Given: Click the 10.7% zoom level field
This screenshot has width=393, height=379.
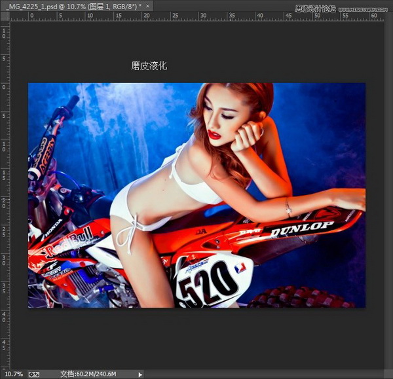Looking at the screenshot, I should click(x=14, y=374).
